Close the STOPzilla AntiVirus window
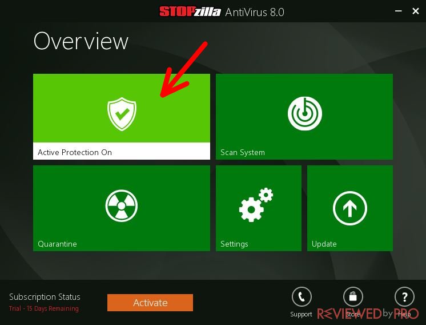This screenshot has height=325, width=426. click(x=415, y=11)
